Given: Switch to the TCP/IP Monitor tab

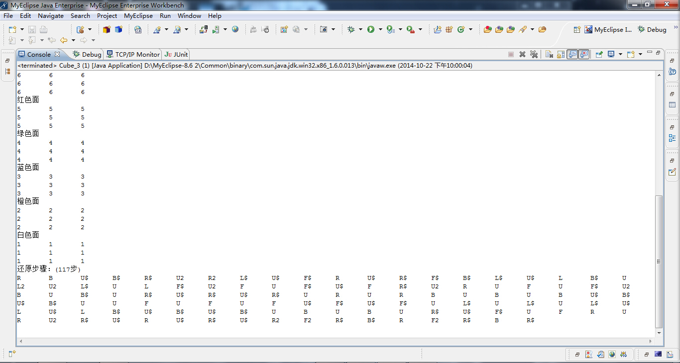Looking at the screenshot, I should tap(133, 54).
